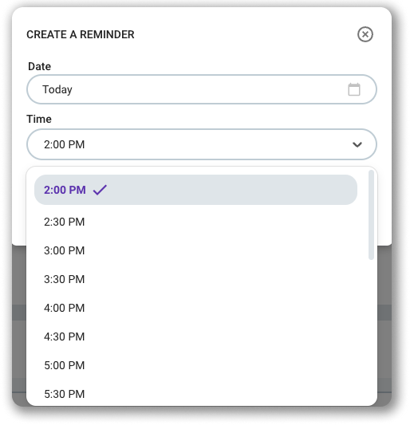This screenshot has width=410, height=425.
Task: Click the Date label
Action: pyautogui.click(x=39, y=66)
